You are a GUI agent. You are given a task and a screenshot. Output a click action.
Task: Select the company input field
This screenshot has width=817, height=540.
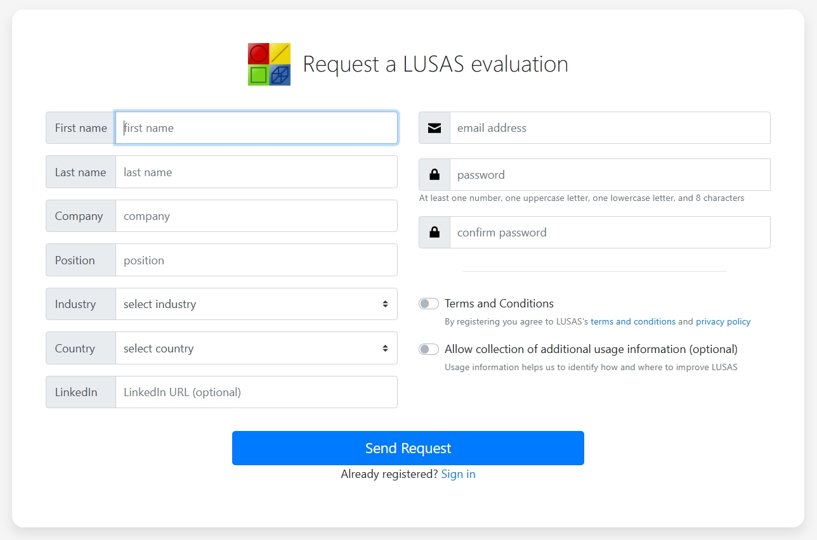click(x=256, y=216)
